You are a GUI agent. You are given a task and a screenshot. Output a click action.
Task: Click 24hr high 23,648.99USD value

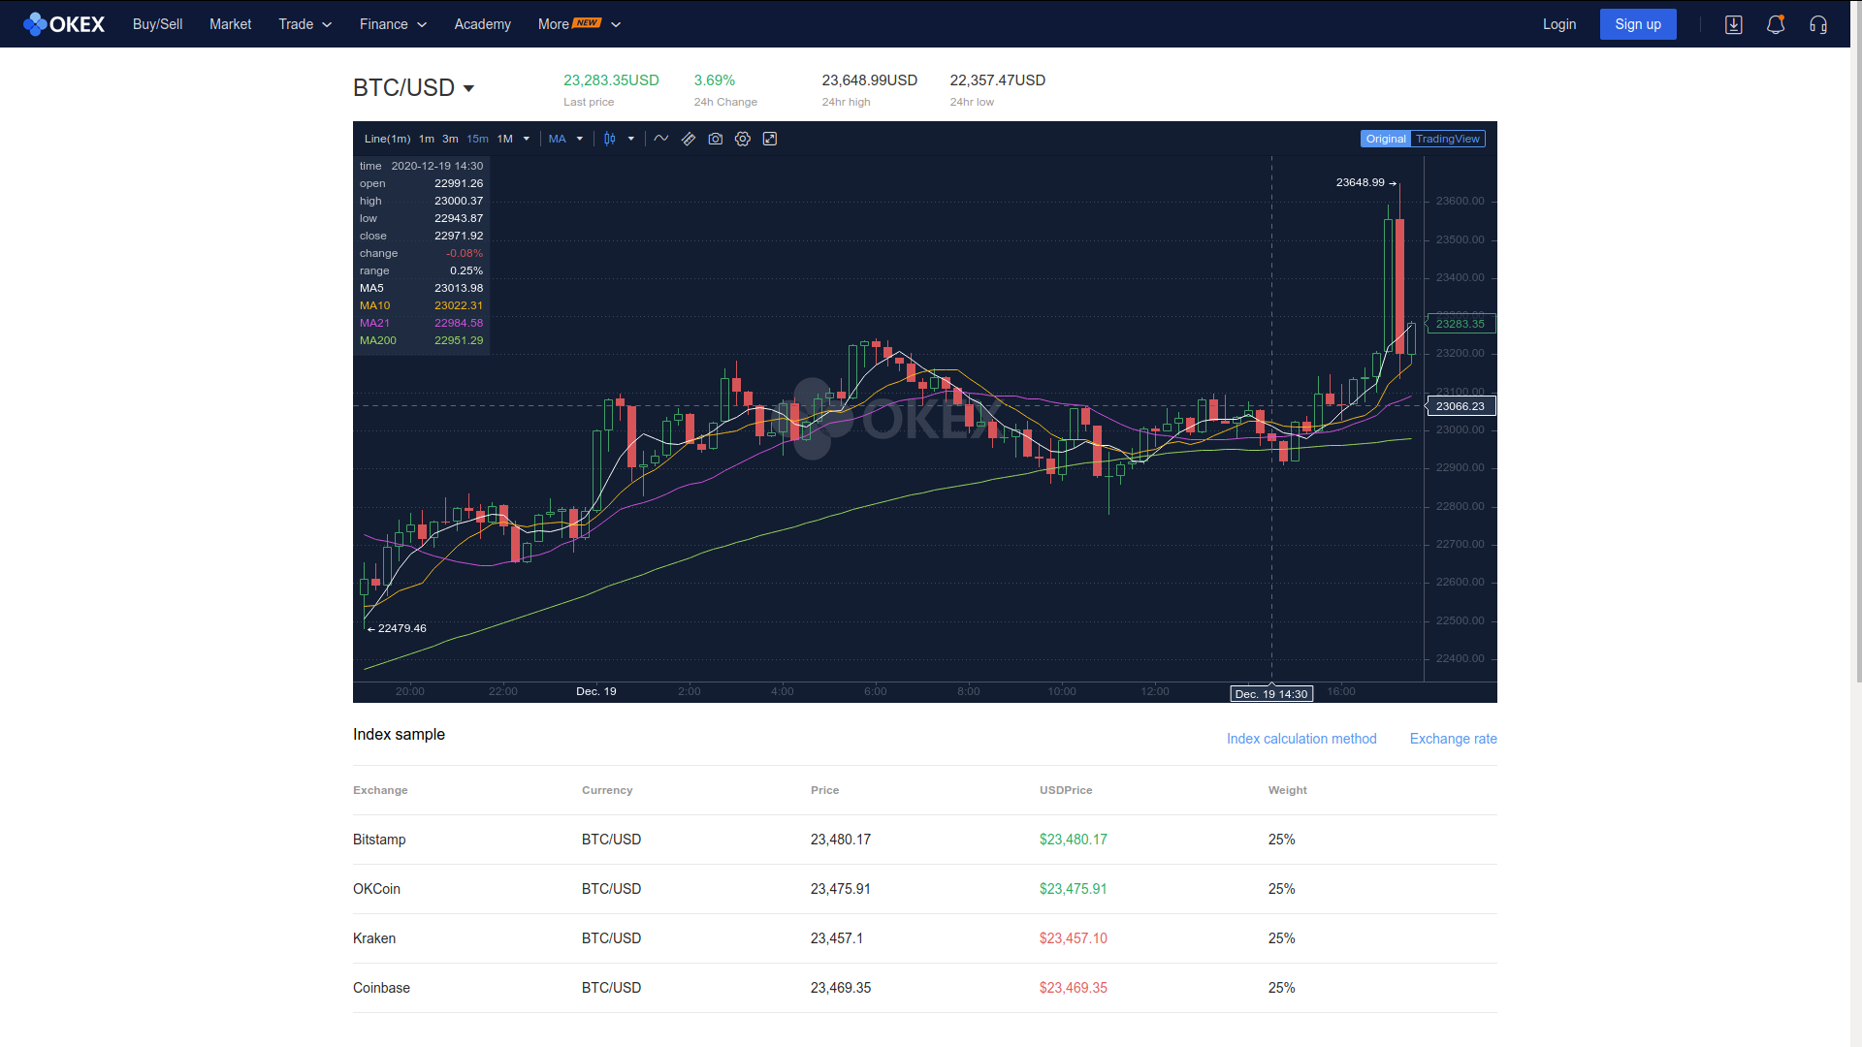[870, 80]
